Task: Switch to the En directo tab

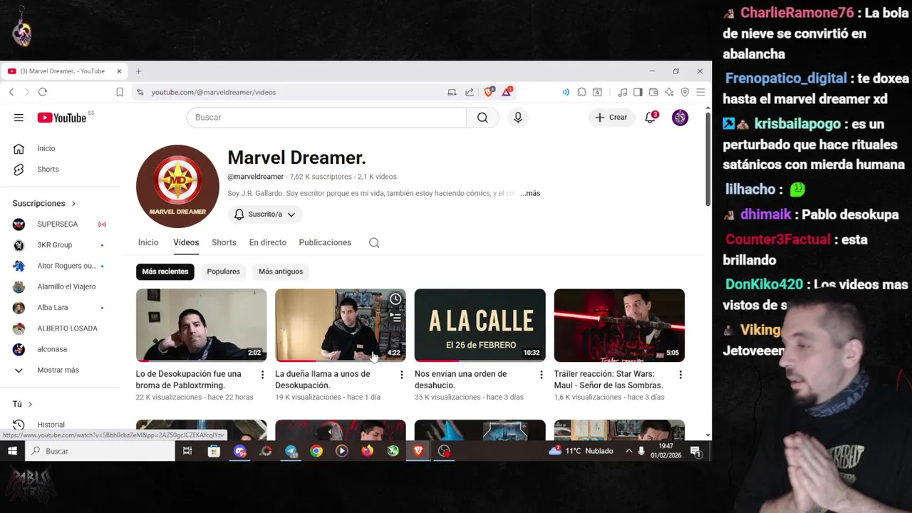Action: tap(267, 243)
